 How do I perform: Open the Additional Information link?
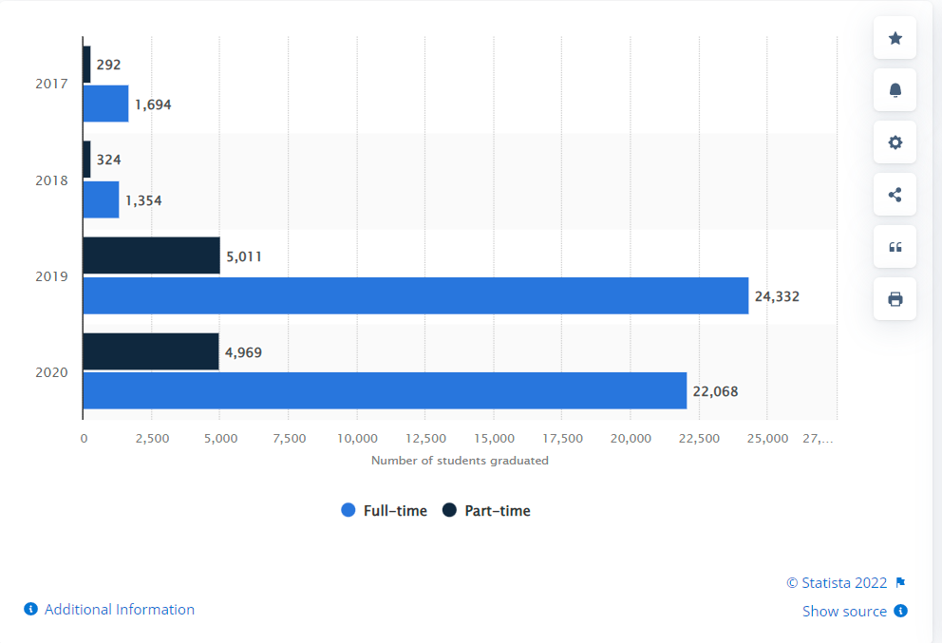(x=119, y=610)
